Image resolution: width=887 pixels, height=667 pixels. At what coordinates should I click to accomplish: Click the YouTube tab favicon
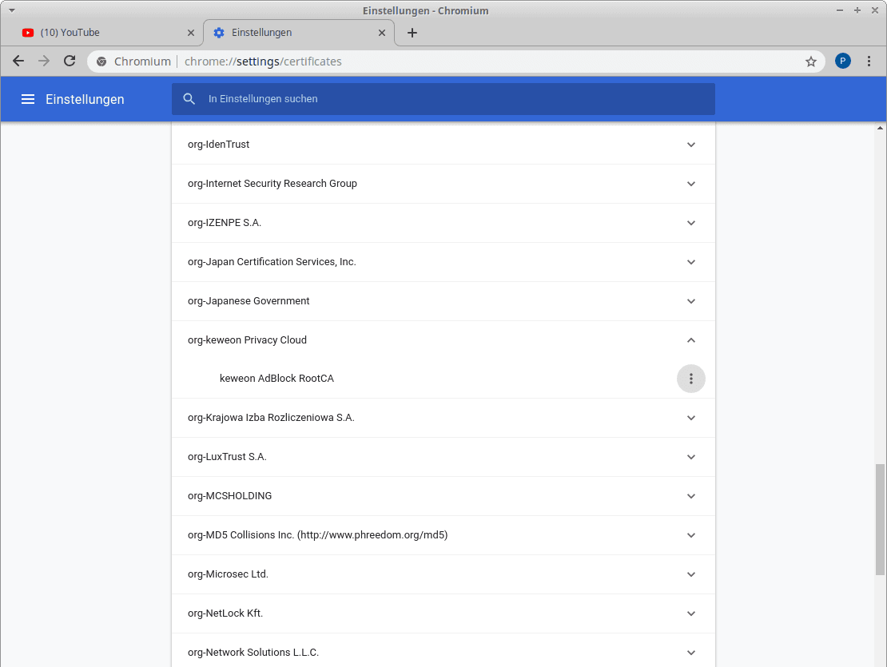tap(28, 33)
